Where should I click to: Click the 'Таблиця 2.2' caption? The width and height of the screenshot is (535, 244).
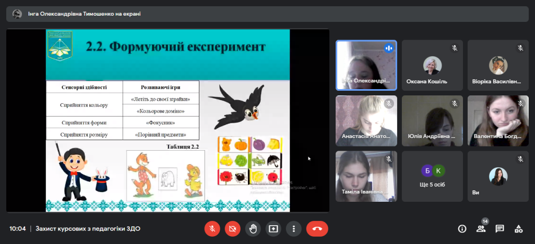click(183, 147)
